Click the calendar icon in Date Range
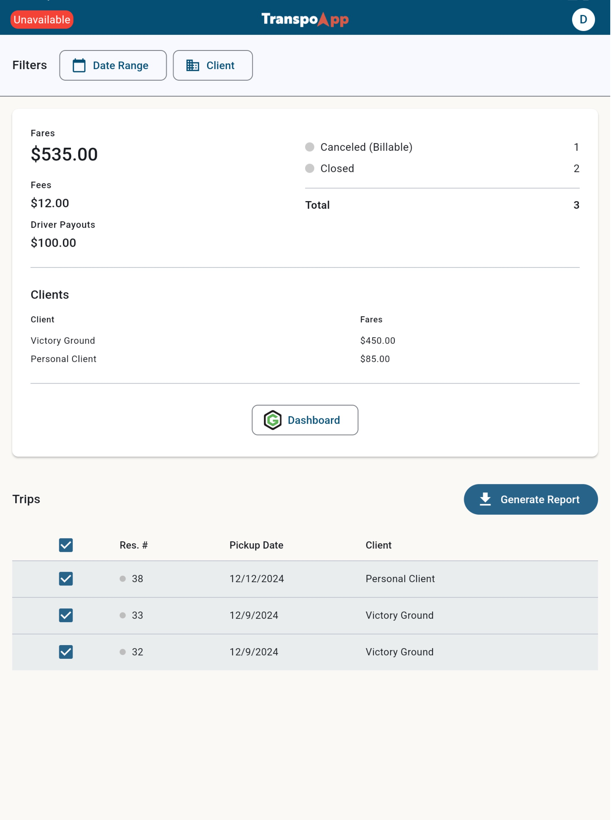615x820 pixels. pos(79,66)
